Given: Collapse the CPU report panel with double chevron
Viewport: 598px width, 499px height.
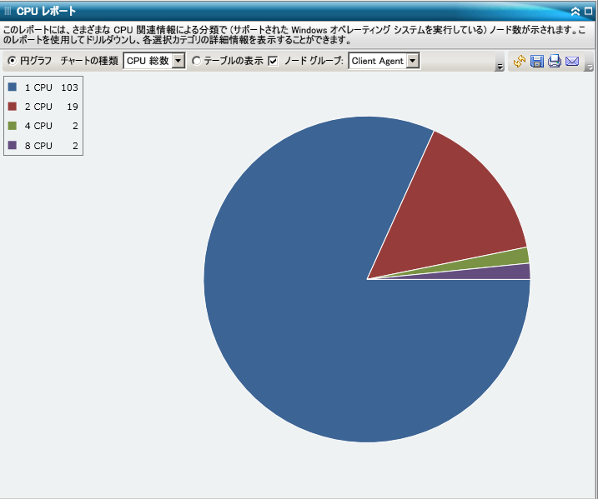Looking at the screenshot, I should coord(575,12).
